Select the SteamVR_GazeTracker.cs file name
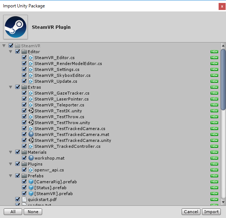Screen dimensions: 226x218 click(62, 93)
